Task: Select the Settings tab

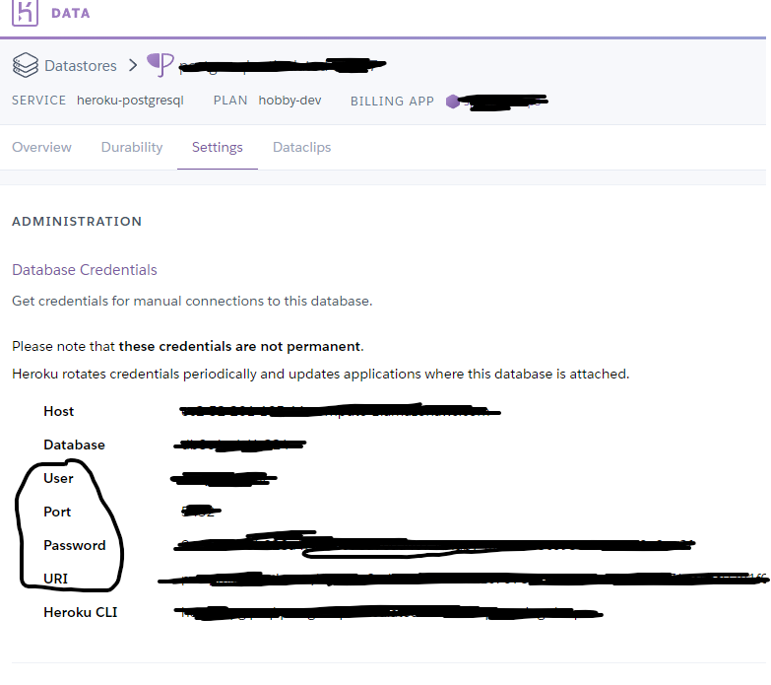Action: 218,147
